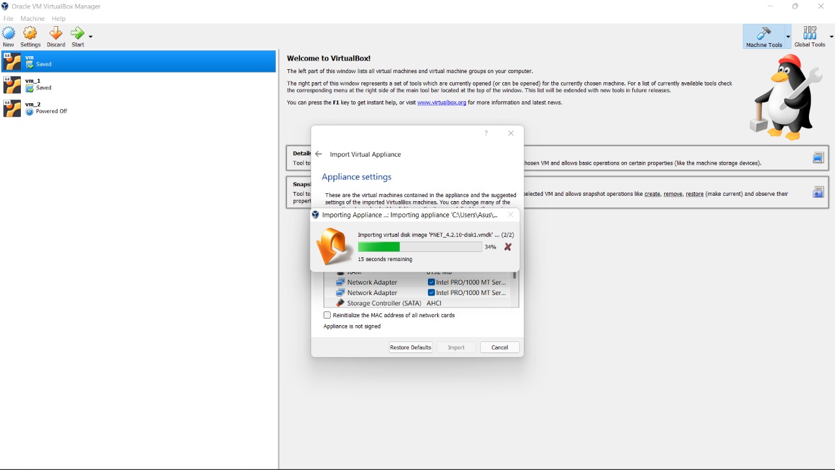Click the orange import arrow icon
Image resolution: width=835 pixels, height=470 pixels.
(x=334, y=247)
